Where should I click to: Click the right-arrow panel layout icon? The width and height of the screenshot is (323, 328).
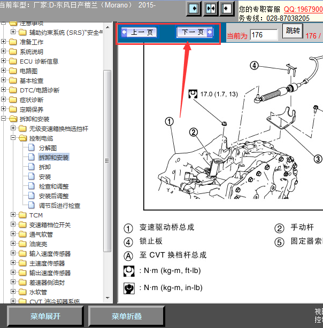tap(194, 9)
